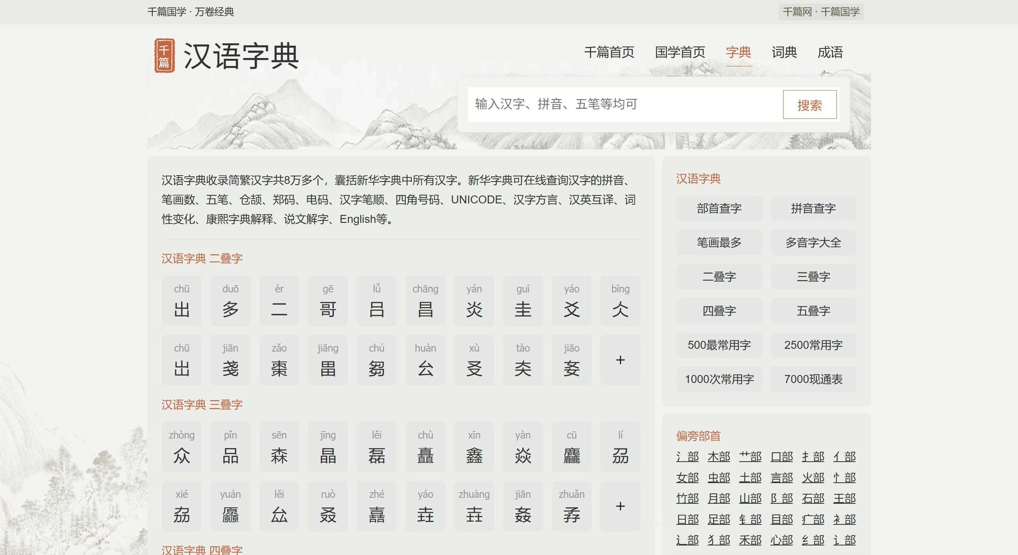Open the 7000现通表 character table

coord(814,379)
